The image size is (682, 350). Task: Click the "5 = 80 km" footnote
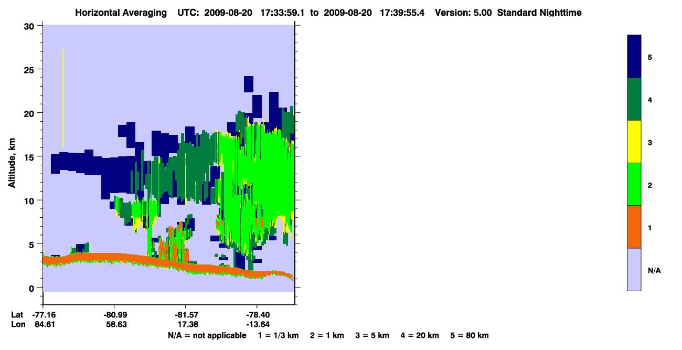click(x=470, y=335)
